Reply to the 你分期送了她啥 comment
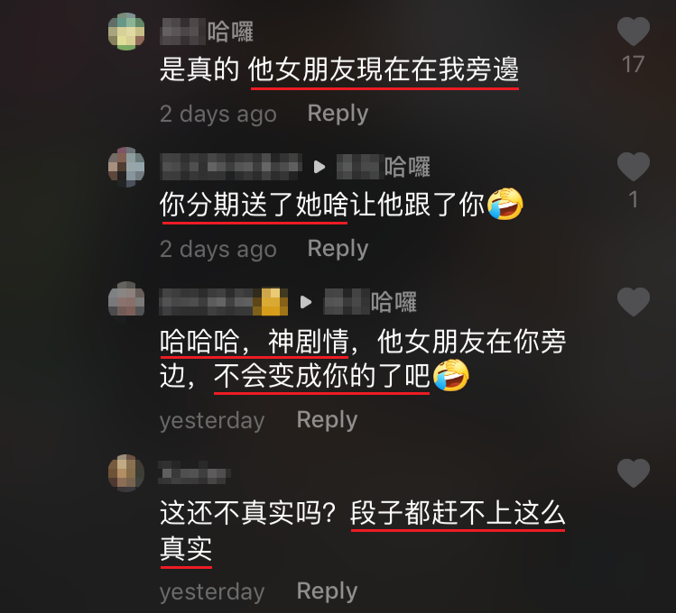 tap(338, 249)
